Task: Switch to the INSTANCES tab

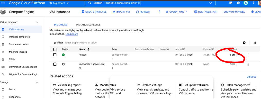Action: [x=61, y=25]
